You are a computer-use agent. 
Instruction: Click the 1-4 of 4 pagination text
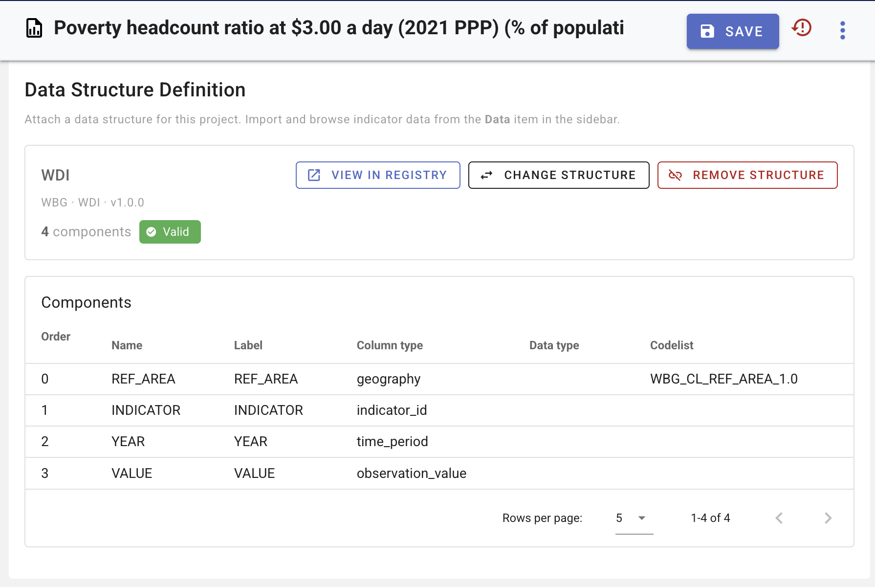(x=710, y=518)
